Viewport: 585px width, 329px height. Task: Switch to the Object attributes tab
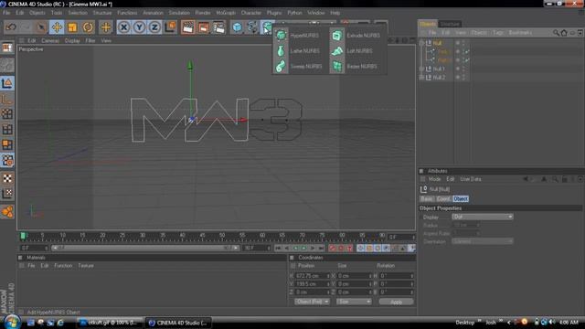coord(461,199)
